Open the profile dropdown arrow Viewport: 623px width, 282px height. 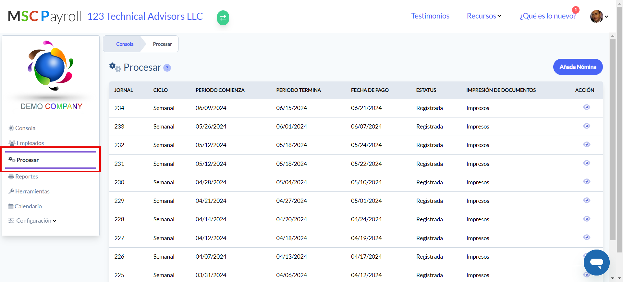pos(606,17)
